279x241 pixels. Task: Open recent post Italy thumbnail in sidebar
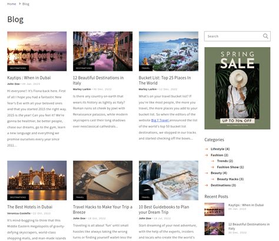tap(214, 229)
